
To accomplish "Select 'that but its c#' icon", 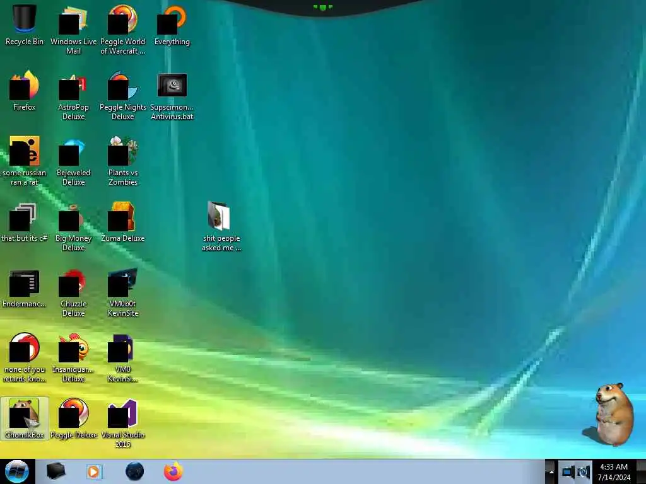I will tap(25, 222).
